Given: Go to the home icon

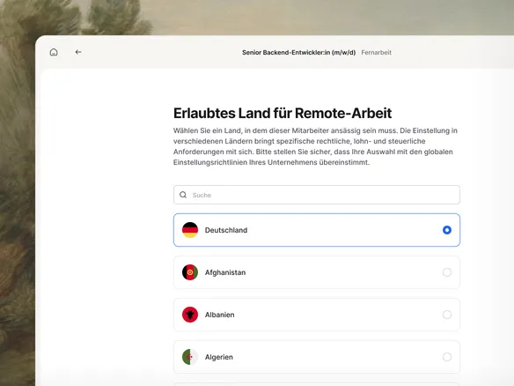Looking at the screenshot, I should pyautogui.click(x=54, y=52).
